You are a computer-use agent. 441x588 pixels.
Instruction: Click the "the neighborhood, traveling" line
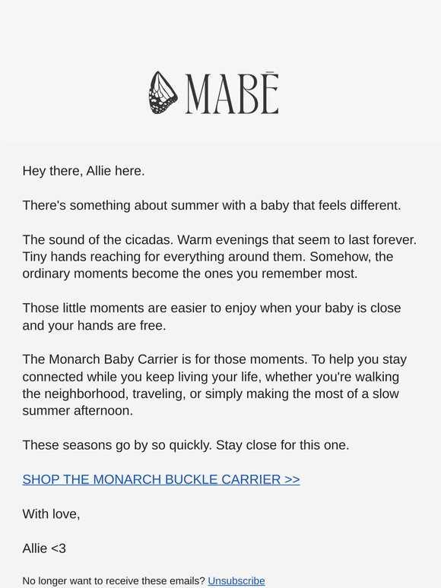[x=211, y=394]
